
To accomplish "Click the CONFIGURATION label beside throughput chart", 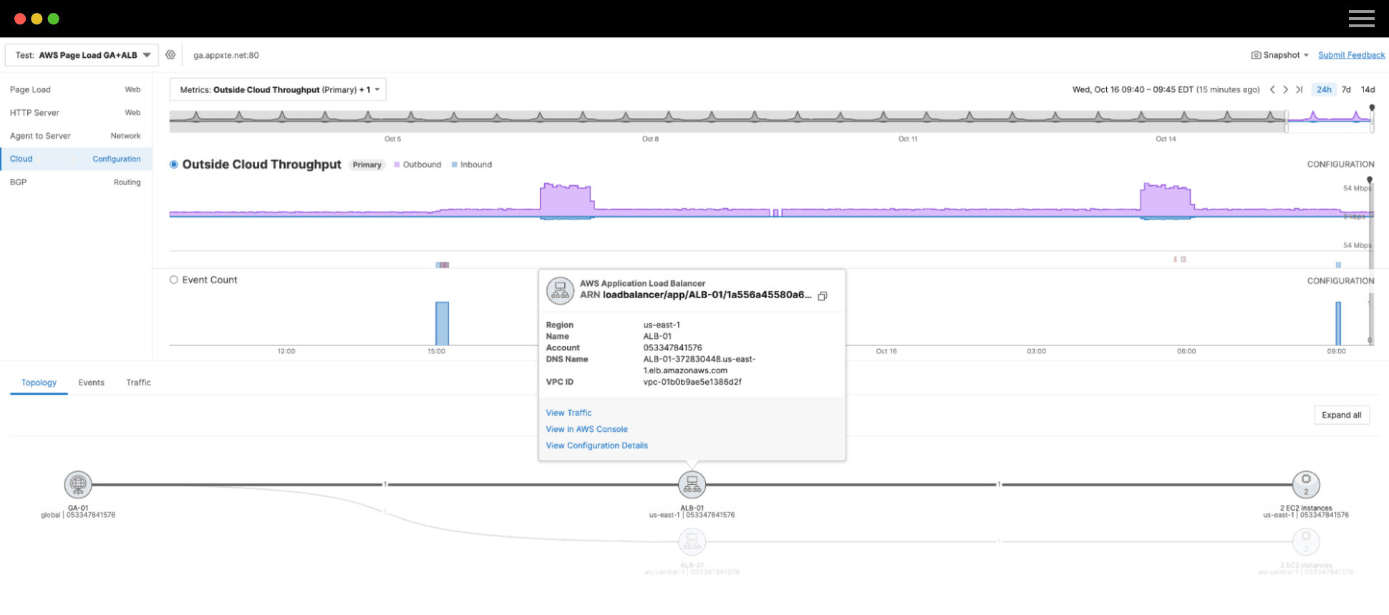I will 1340,164.
